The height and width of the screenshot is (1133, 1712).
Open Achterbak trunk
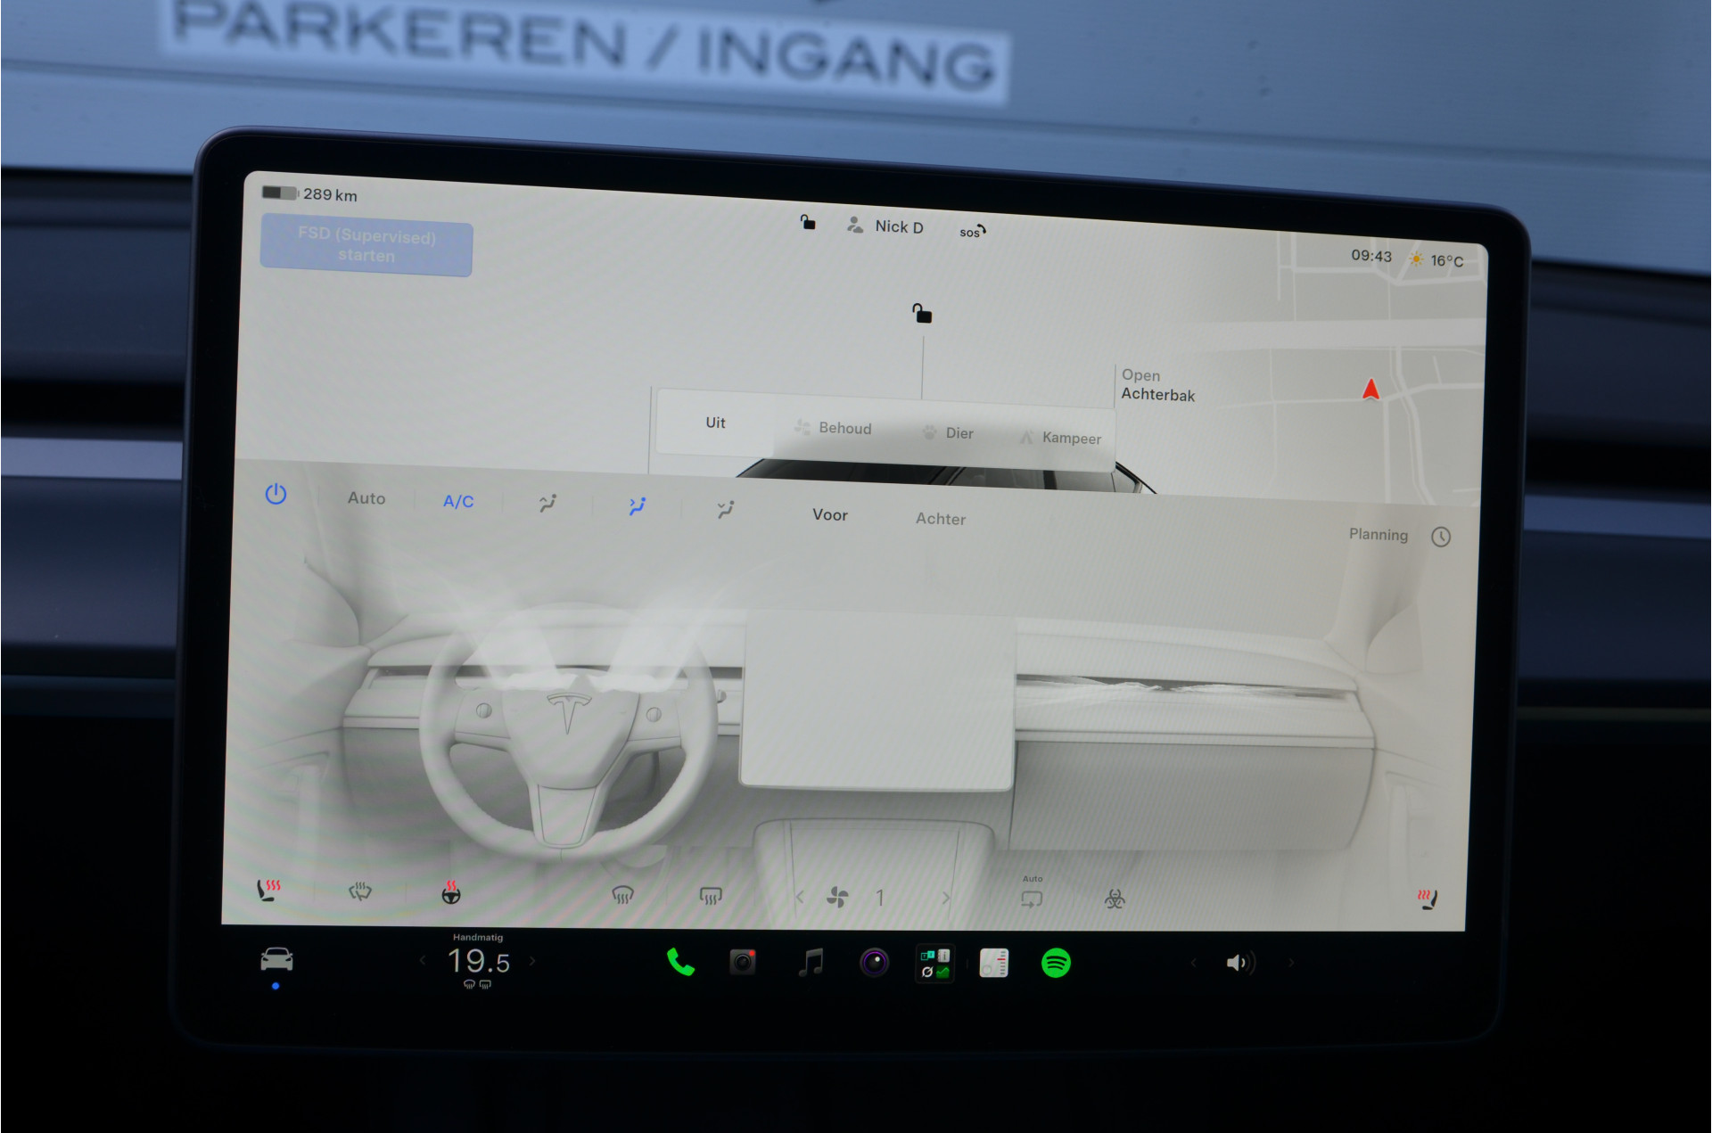pos(1157,385)
